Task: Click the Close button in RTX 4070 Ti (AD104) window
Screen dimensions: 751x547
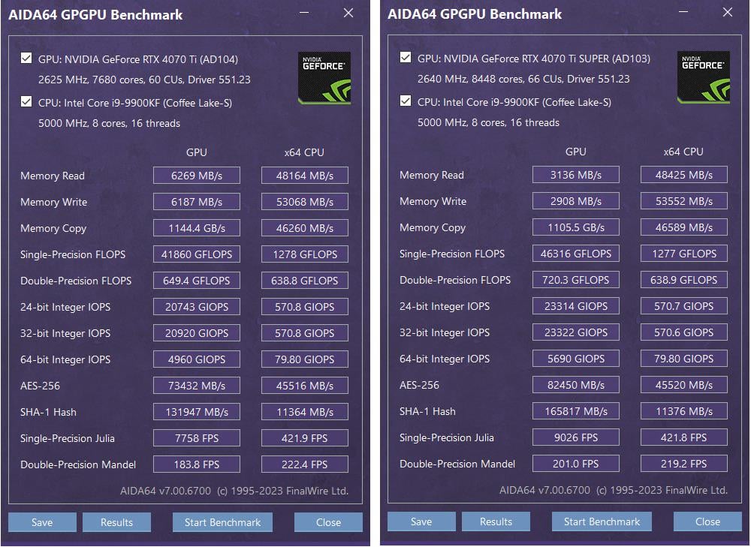Action: [x=329, y=522]
